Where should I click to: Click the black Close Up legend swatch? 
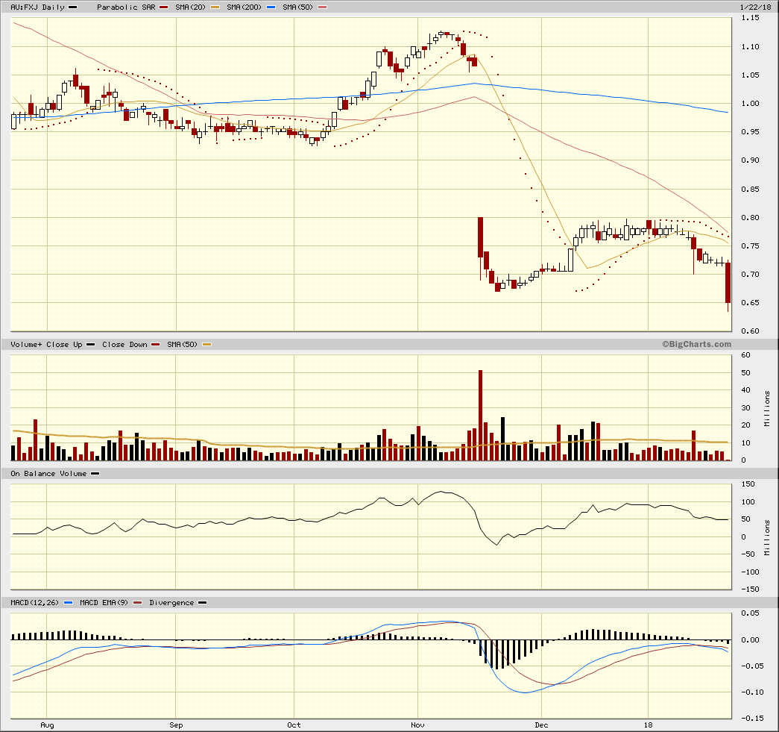coord(90,344)
